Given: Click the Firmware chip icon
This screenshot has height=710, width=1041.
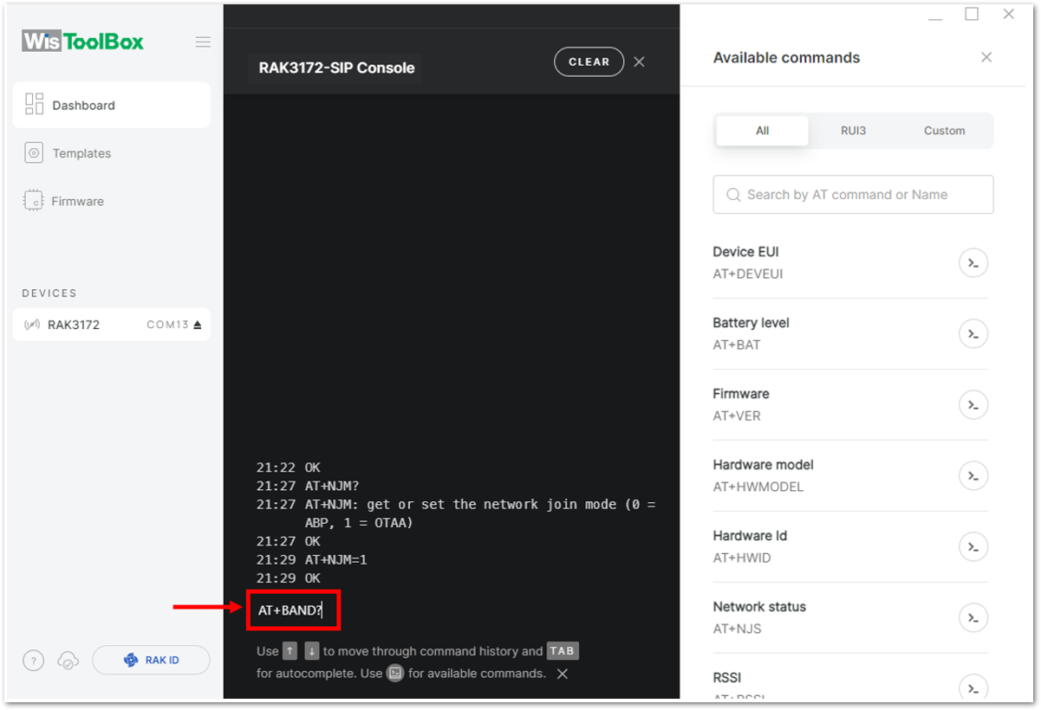Looking at the screenshot, I should [33, 201].
